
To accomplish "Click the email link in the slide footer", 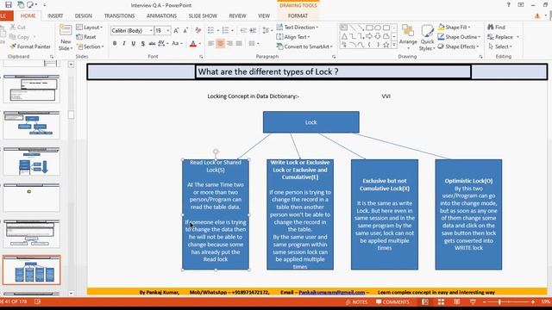I will click(331, 292).
